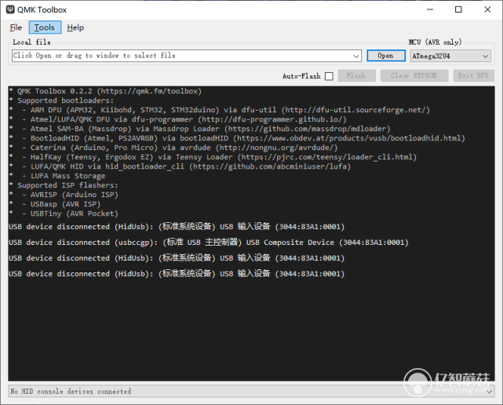The width and height of the screenshot is (503, 405).
Task: Click the usbccgp USB Composite Device log line
Action: point(209,243)
